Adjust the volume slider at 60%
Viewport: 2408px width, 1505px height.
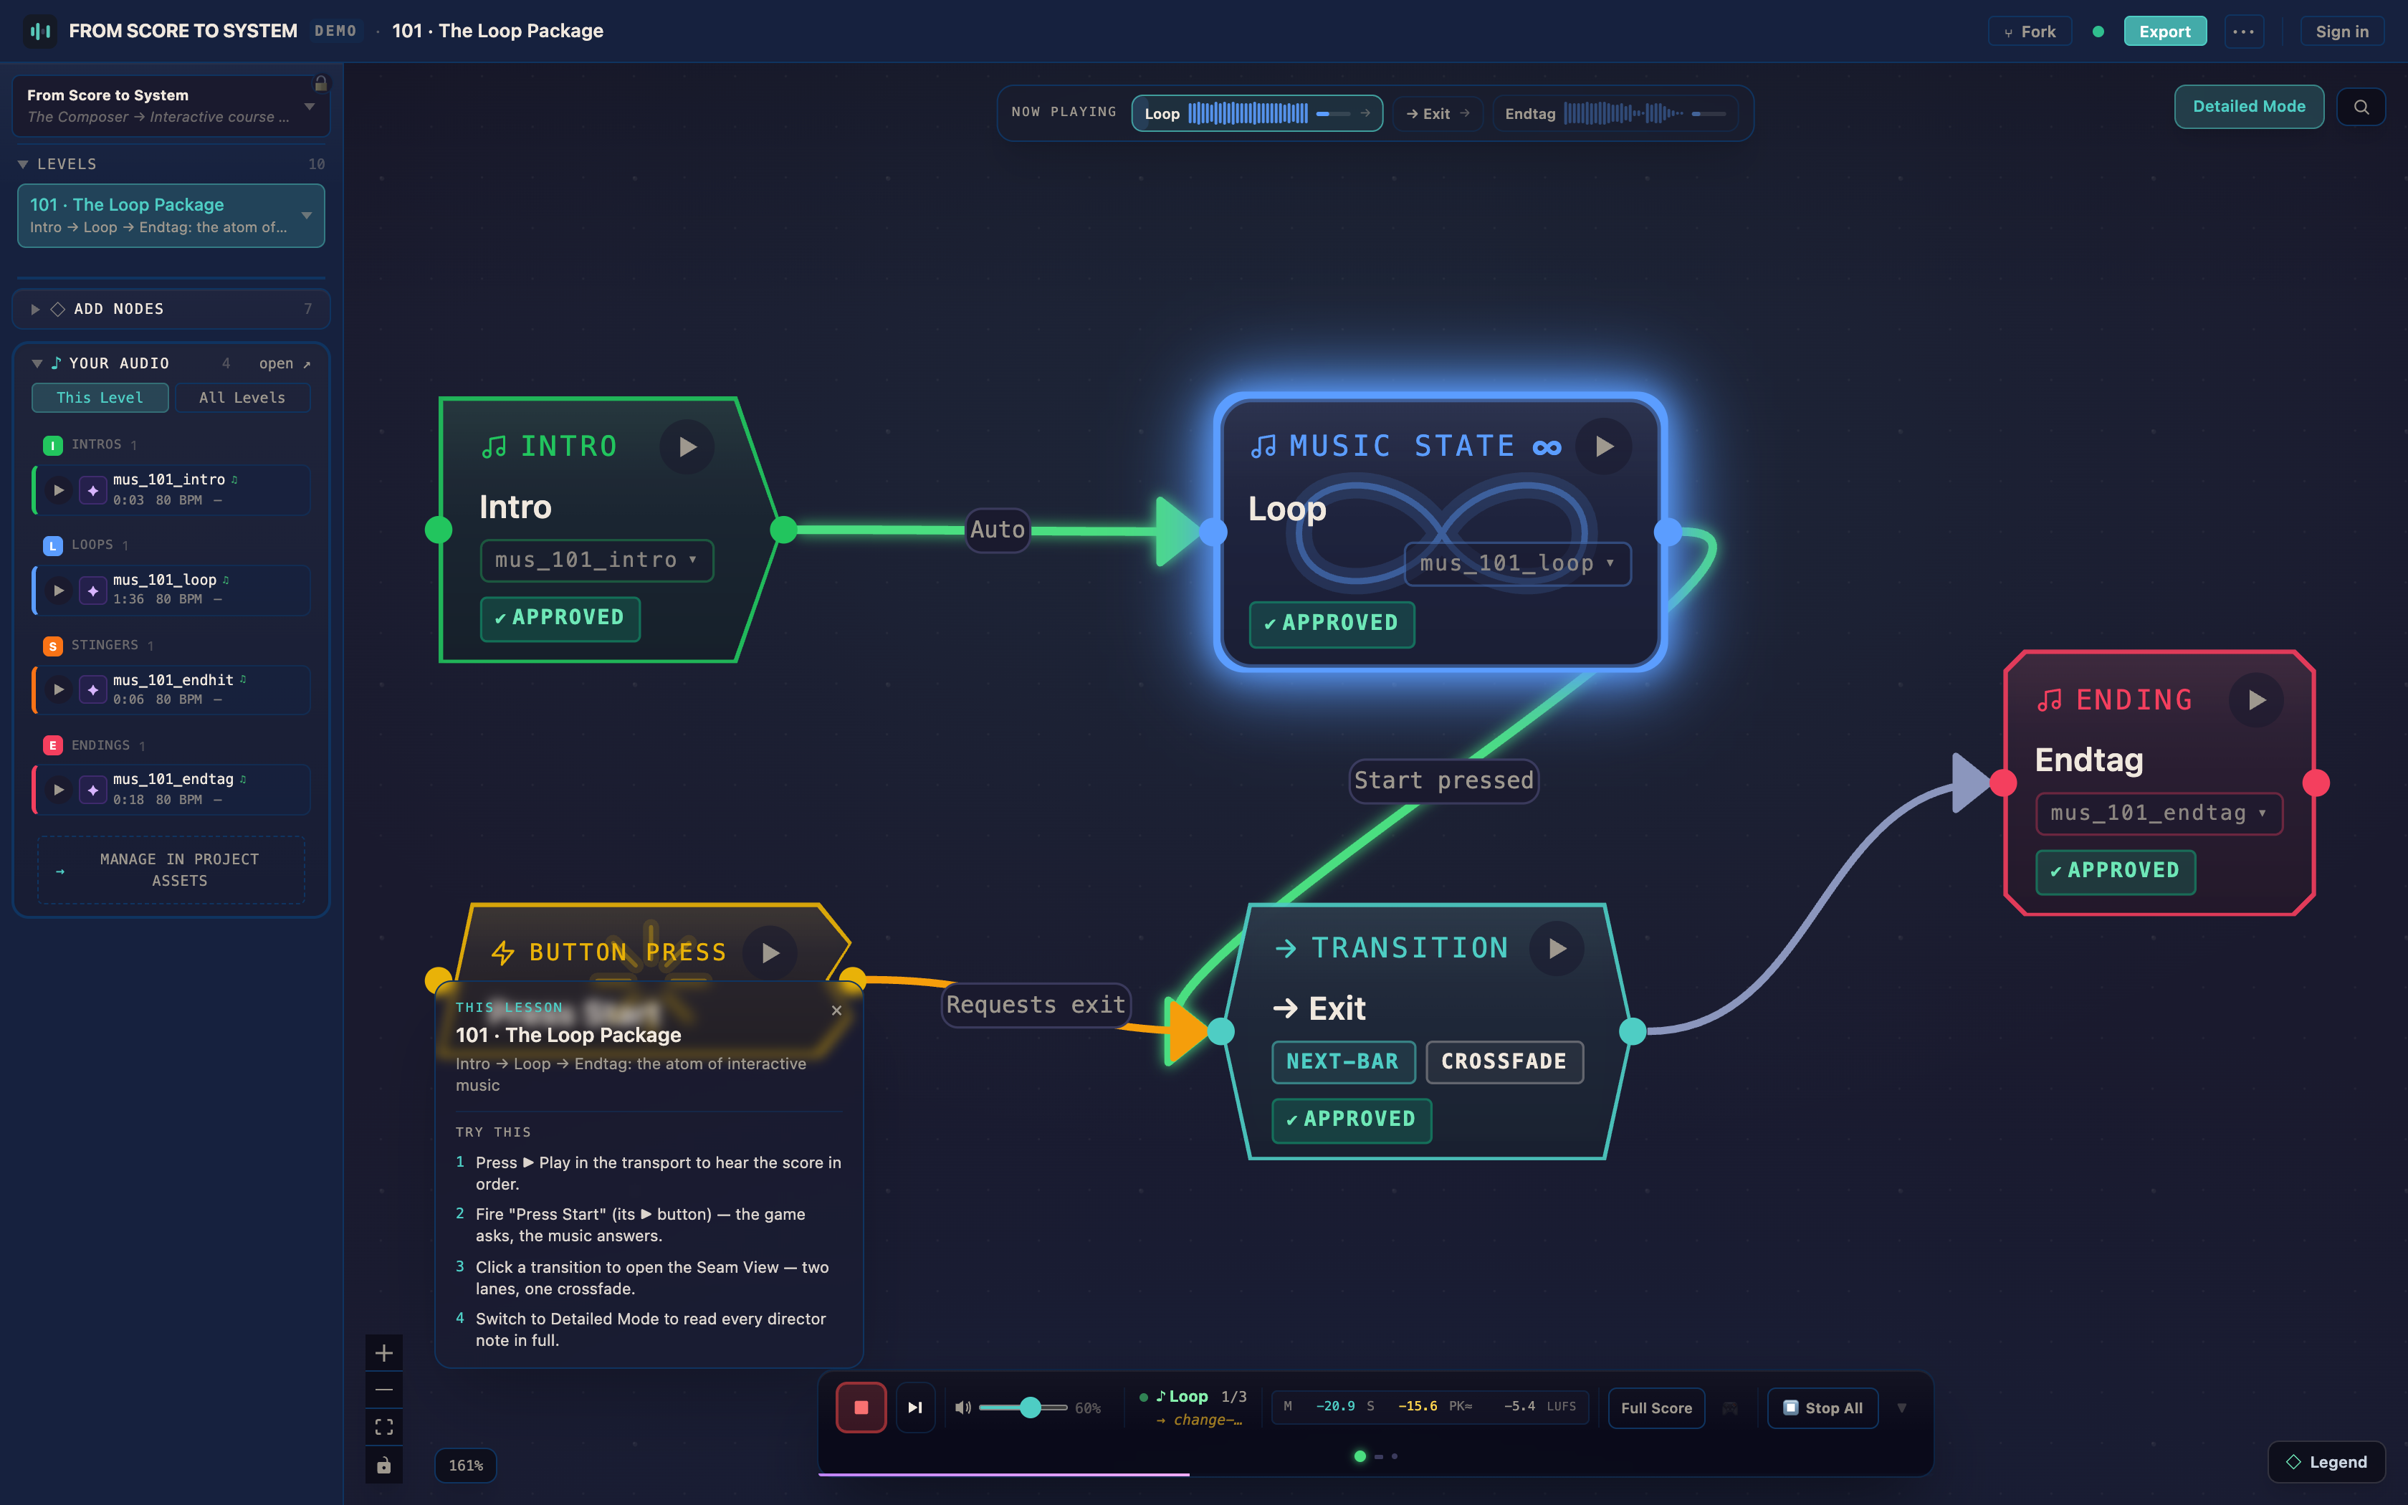1023,1408
